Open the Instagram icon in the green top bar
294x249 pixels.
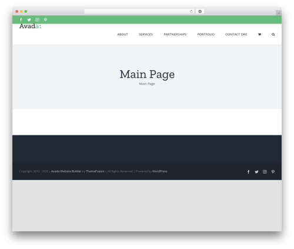(37, 19)
